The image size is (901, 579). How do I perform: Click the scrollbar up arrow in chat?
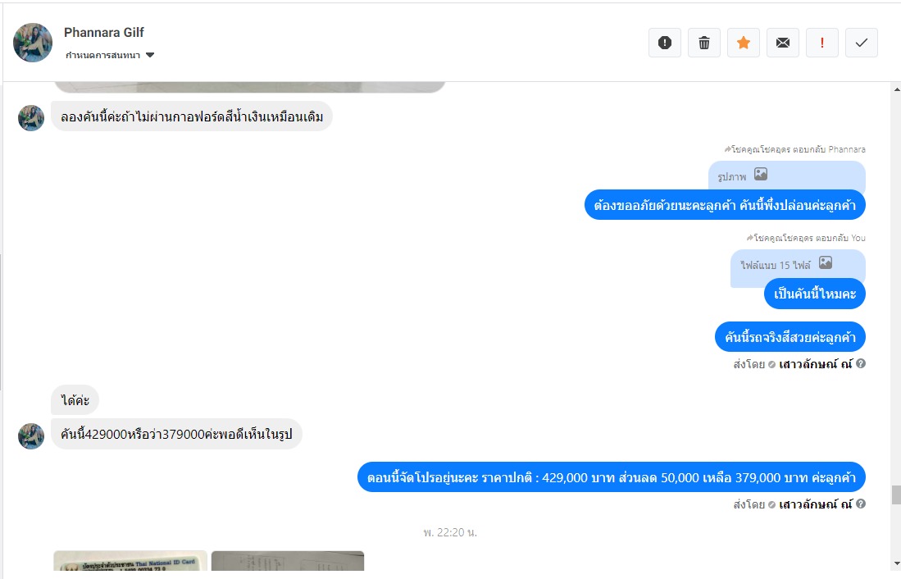click(896, 89)
